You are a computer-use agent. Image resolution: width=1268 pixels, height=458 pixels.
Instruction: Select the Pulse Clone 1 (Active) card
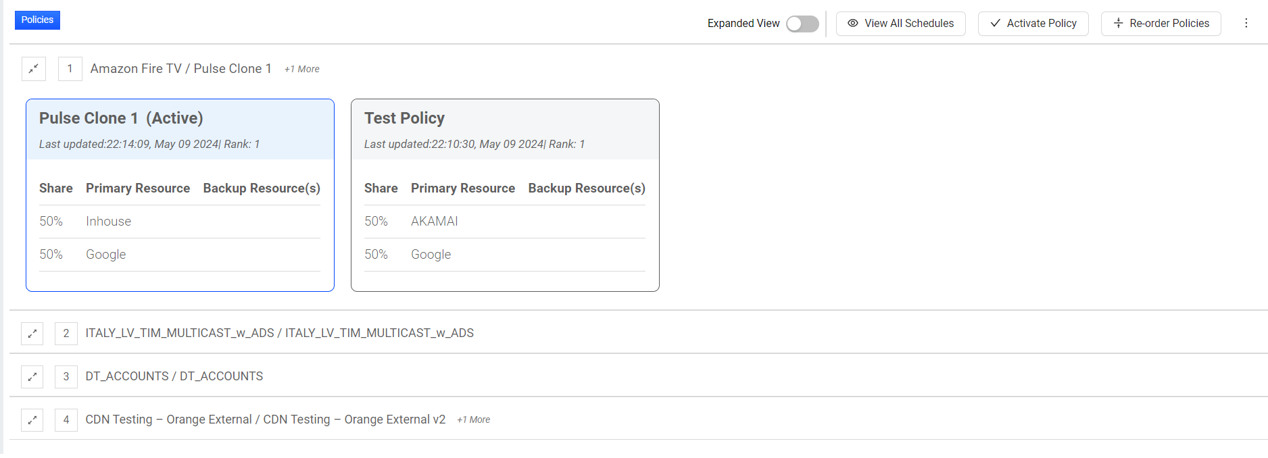click(180, 195)
